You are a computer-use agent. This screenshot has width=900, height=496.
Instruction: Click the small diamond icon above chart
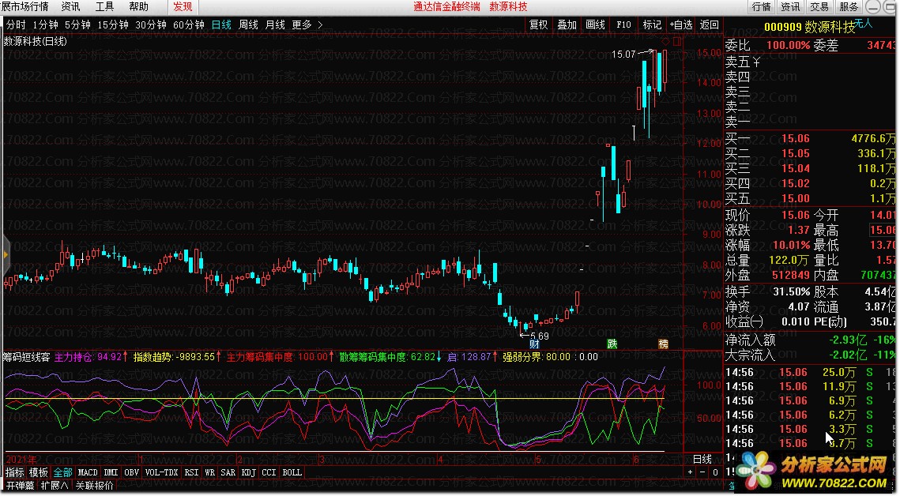point(666,41)
